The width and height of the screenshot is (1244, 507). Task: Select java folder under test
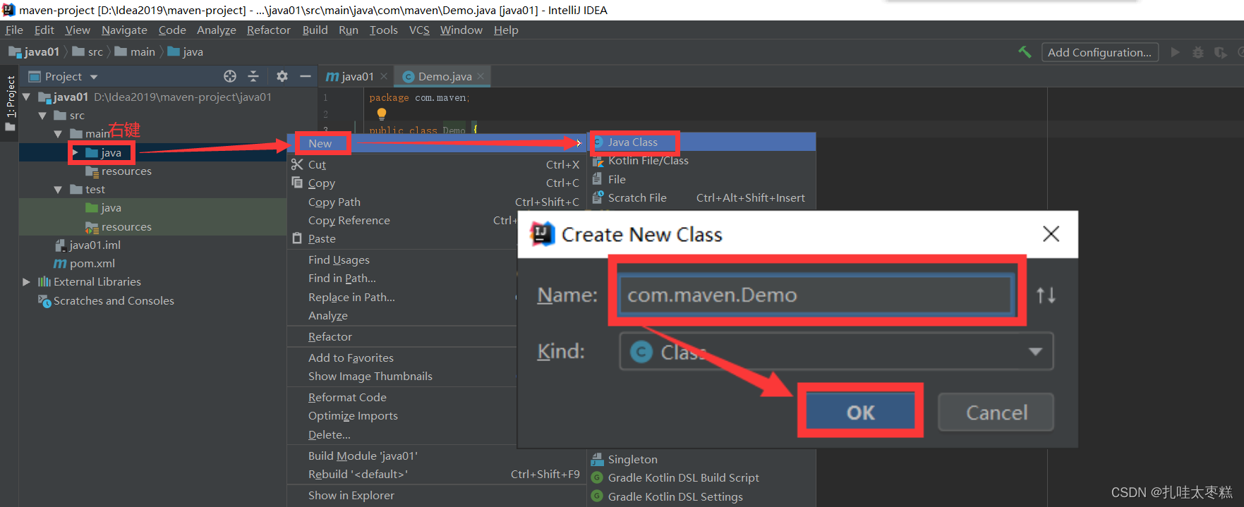[104, 208]
